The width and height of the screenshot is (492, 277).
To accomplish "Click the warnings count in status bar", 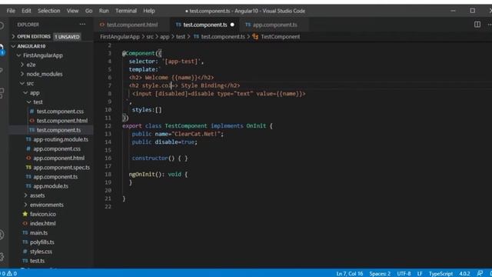I will click(x=12, y=274).
